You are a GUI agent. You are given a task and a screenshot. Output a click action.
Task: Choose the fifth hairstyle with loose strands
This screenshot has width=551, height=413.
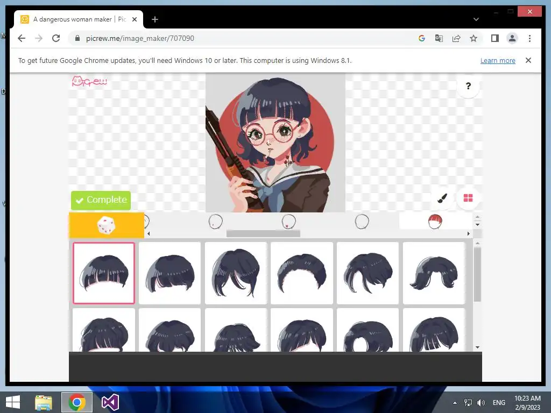coord(368,273)
